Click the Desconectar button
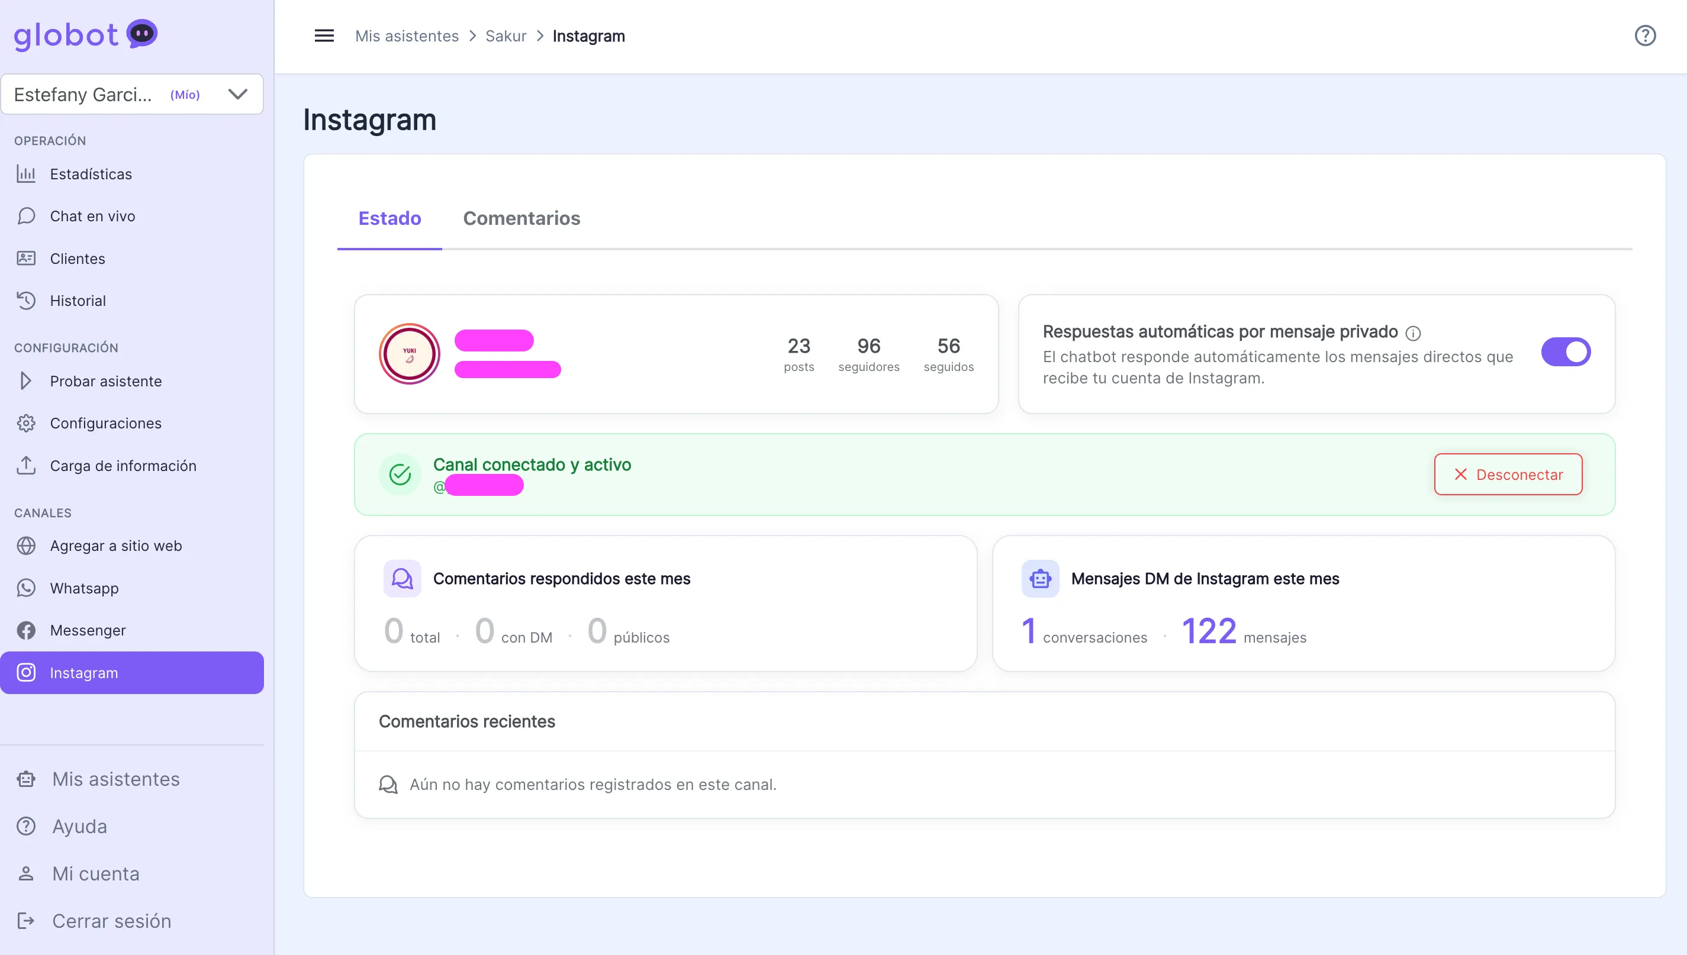 [x=1508, y=474]
